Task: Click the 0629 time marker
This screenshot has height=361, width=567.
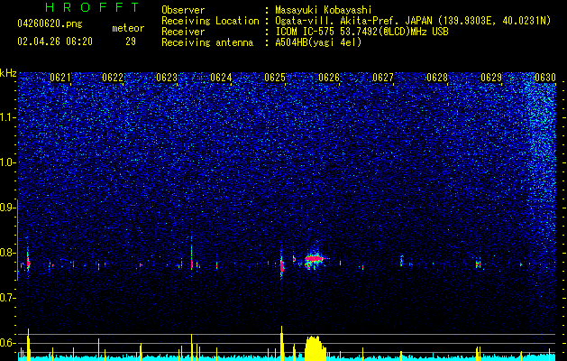Action: [491, 78]
